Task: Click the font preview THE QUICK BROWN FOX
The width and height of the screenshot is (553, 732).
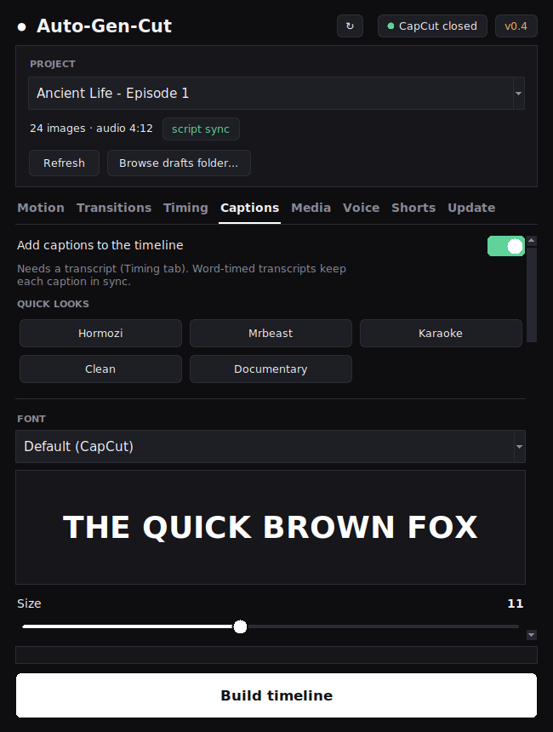Action: coord(271,527)
